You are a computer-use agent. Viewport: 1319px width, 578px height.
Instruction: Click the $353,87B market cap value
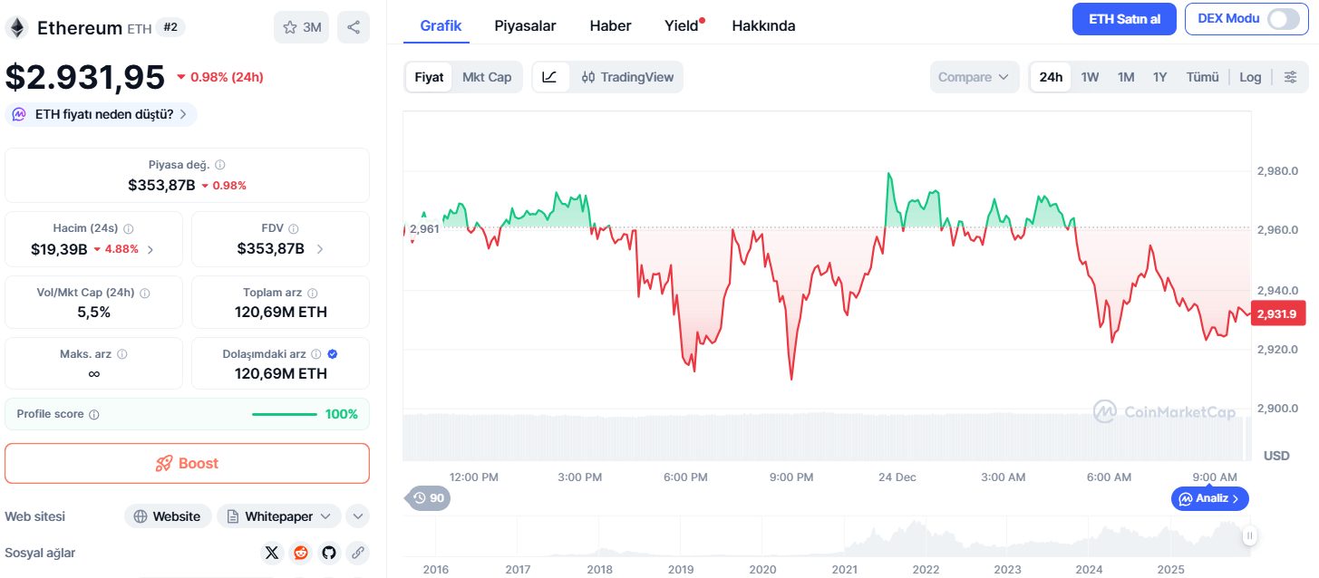coord(161,185)
